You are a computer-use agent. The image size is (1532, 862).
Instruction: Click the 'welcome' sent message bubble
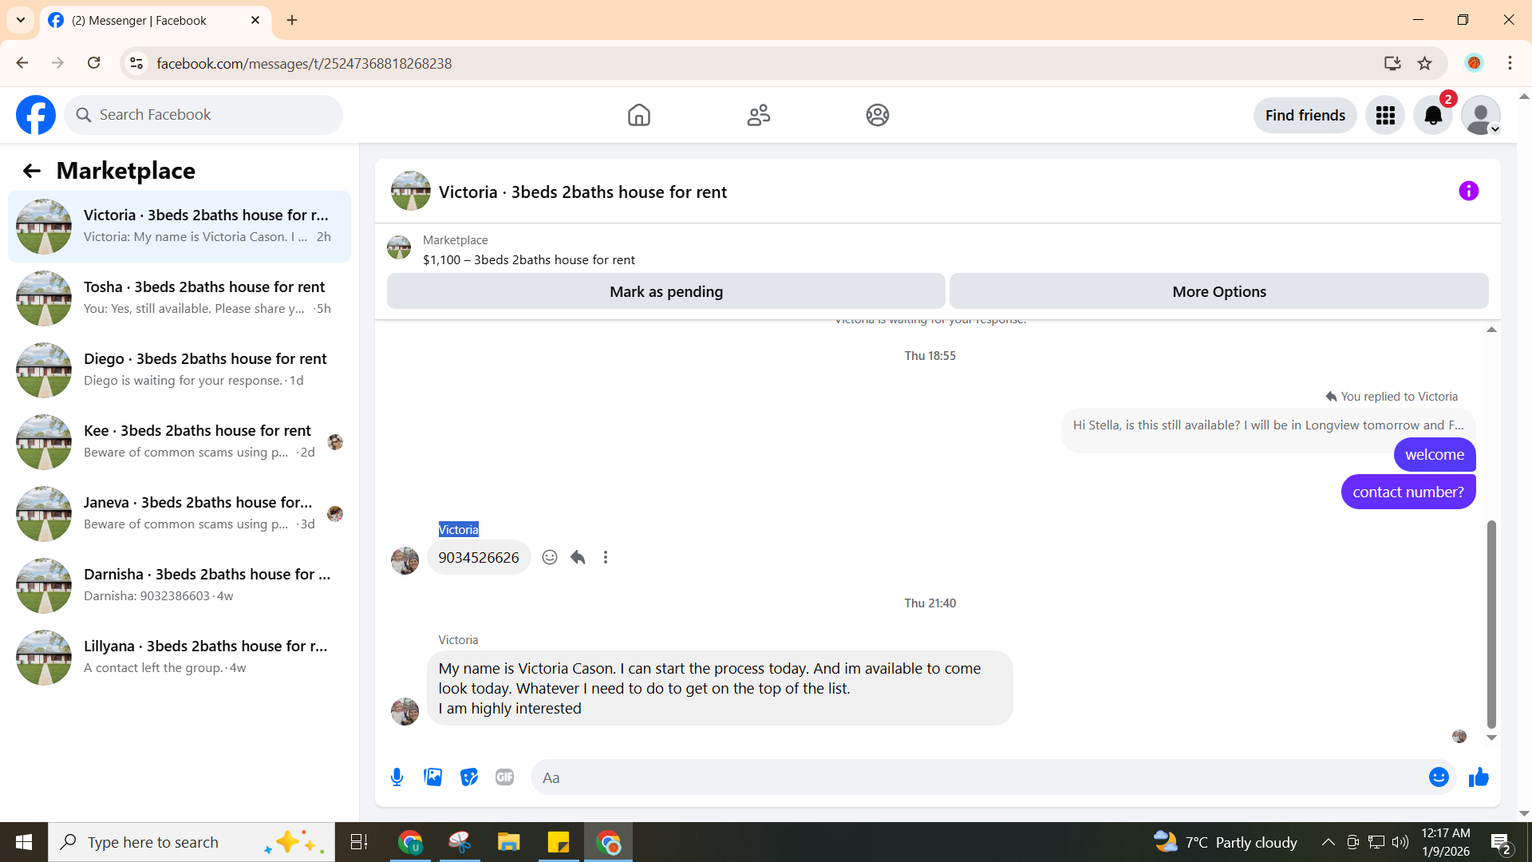[x=1435, y=454]
